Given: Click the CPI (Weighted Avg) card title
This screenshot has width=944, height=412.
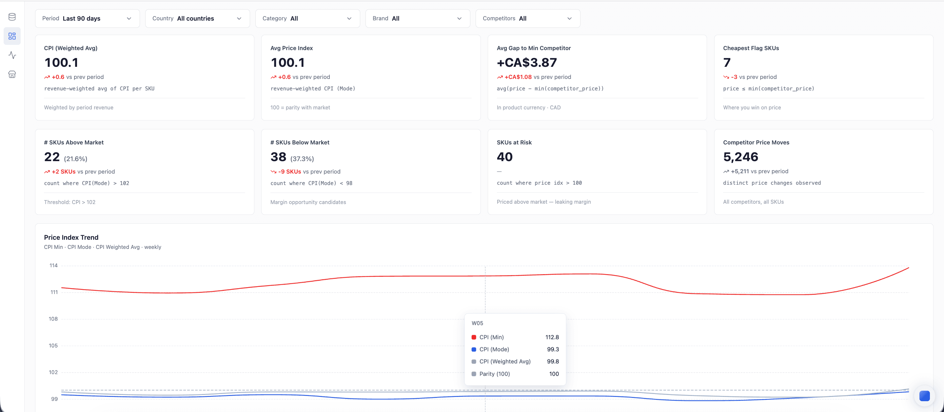Looking at the screenshot, I should [x=71, y=48].
